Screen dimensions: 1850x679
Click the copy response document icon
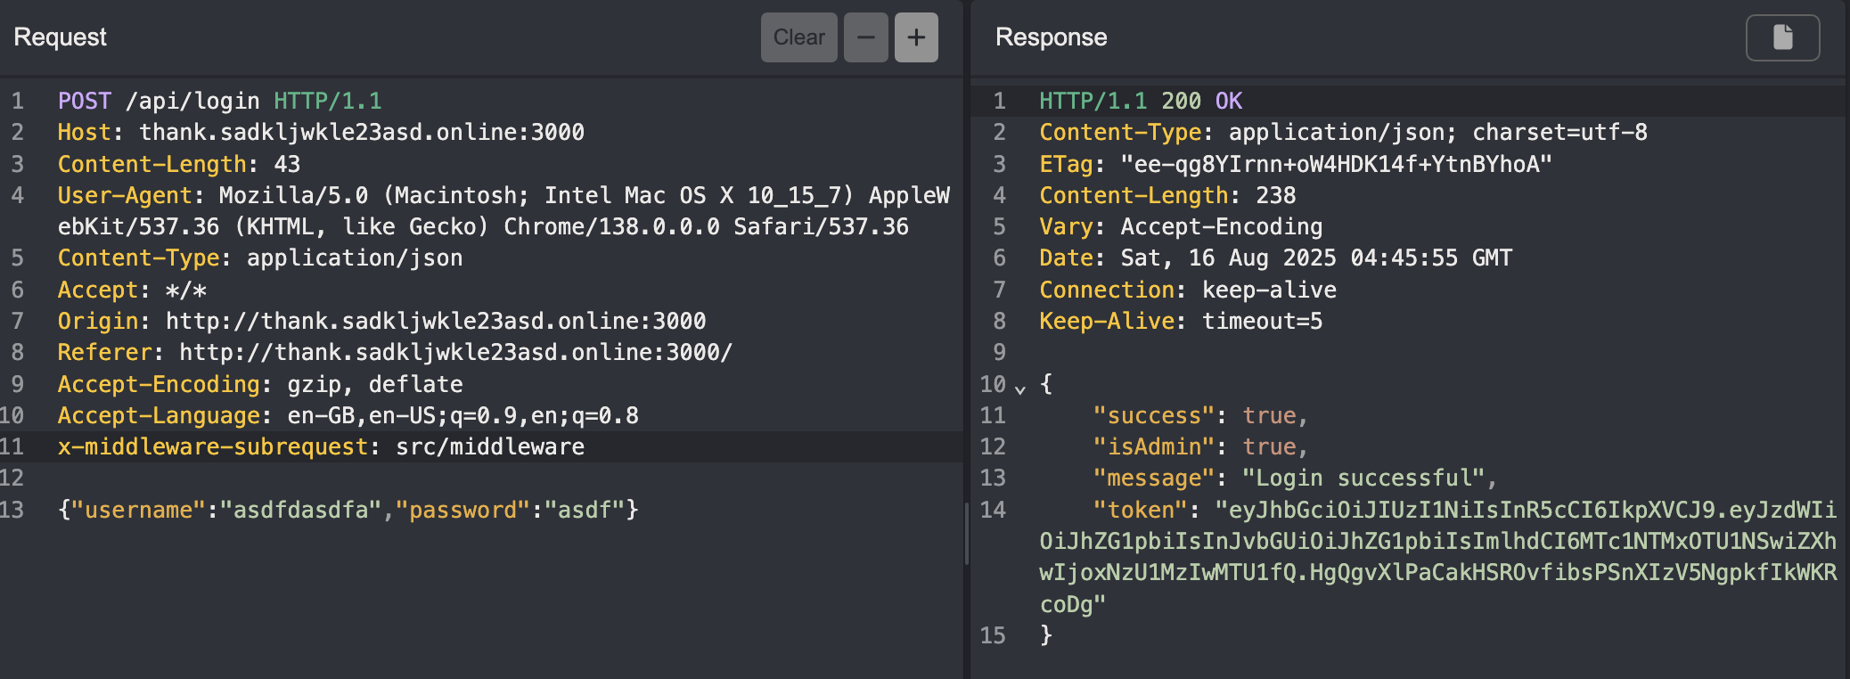coord(1782,37)
